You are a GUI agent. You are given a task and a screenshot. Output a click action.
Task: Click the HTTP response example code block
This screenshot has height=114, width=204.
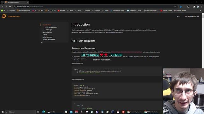pyautogui.click(x=116, y=91)
